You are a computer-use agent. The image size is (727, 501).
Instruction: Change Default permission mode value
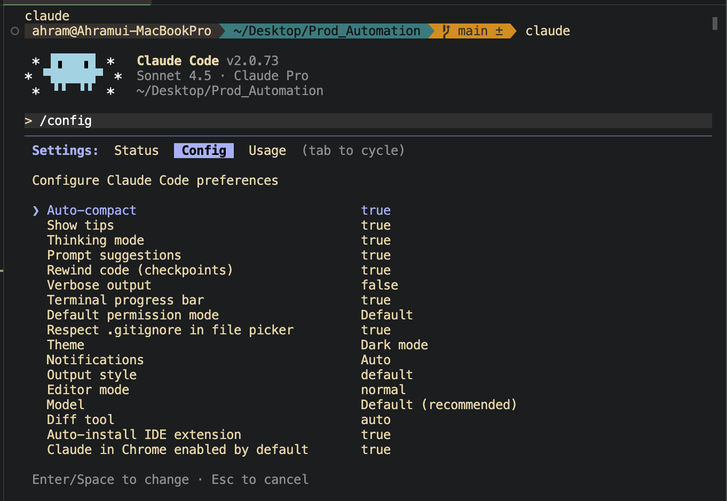click(386, 315)
